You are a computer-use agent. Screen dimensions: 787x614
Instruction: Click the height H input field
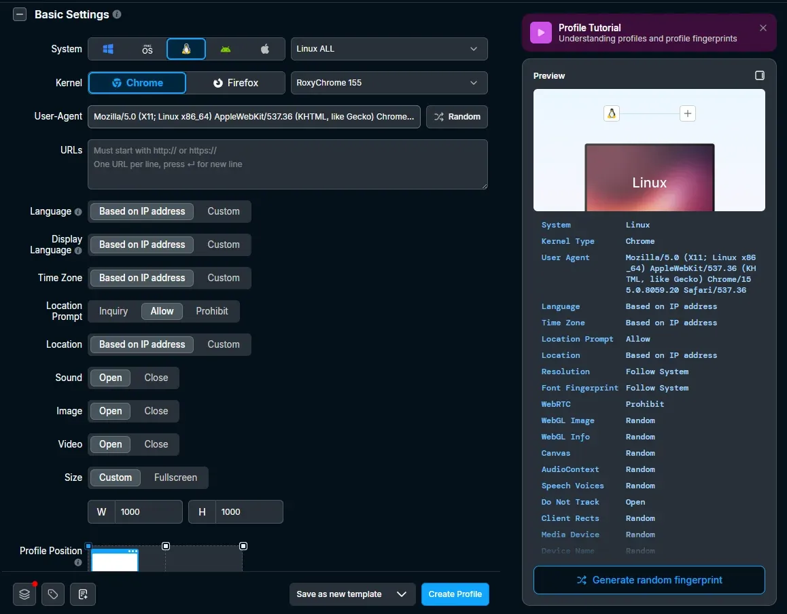click(x=249, y=511)
